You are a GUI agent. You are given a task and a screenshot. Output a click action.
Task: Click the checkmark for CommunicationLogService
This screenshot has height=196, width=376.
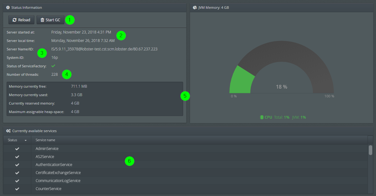17,181
